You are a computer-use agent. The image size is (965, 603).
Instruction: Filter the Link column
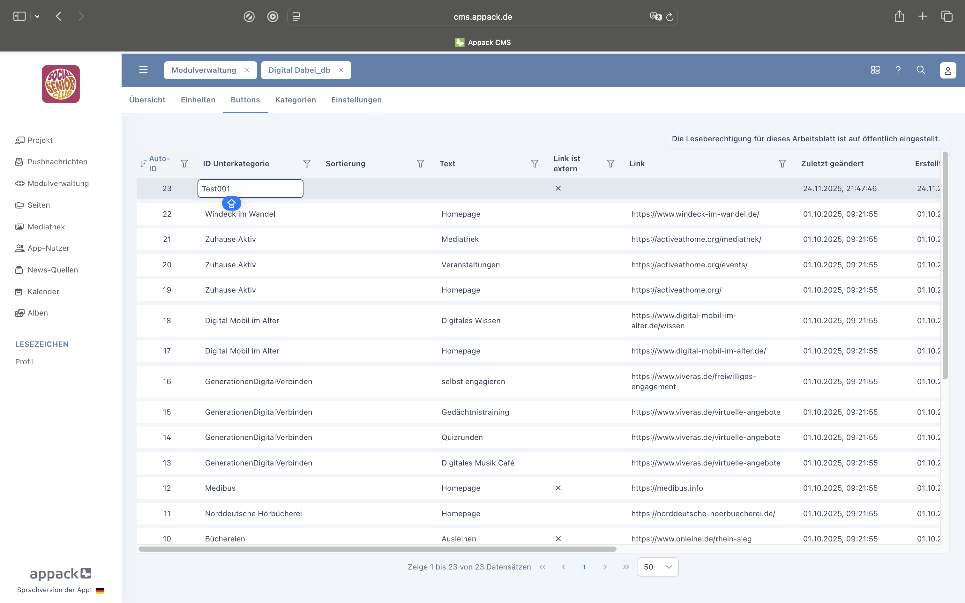coord(782,163)
